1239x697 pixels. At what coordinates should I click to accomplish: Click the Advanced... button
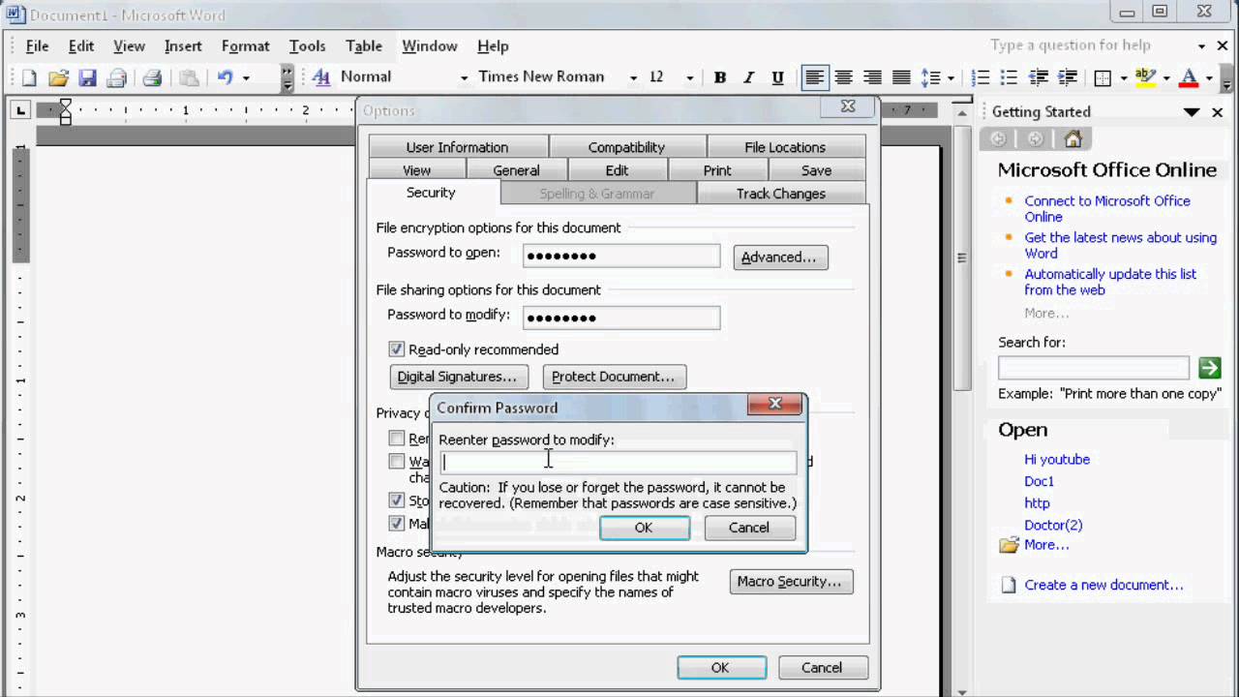tap(780, 257)
